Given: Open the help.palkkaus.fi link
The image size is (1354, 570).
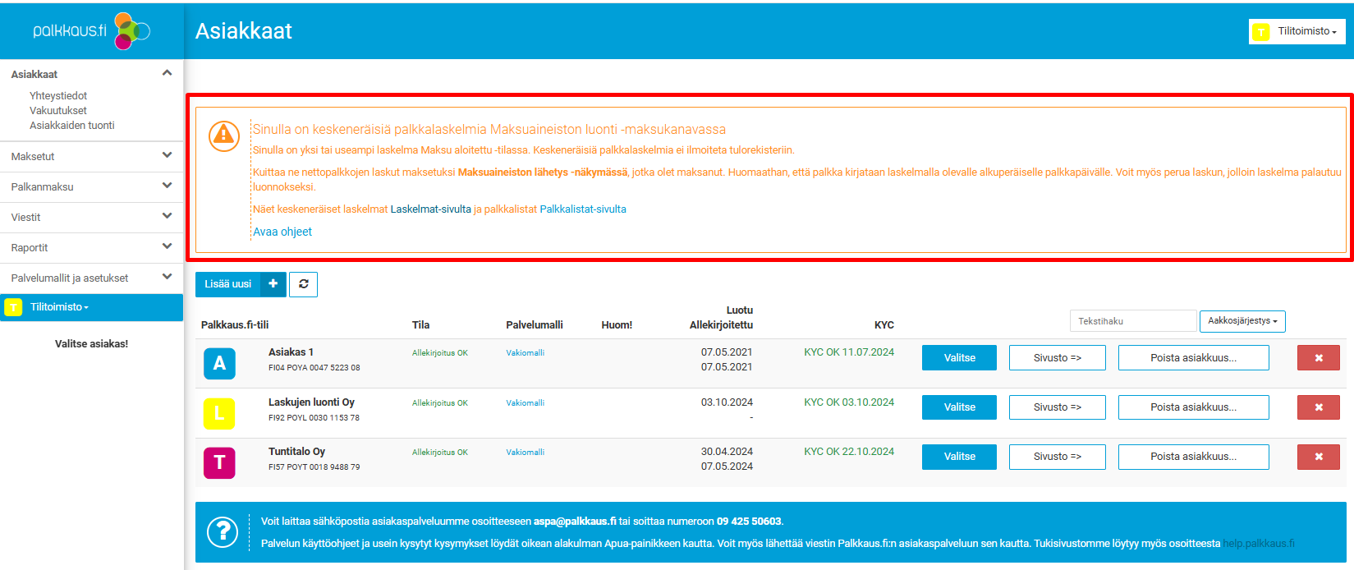Looking at the screenshot, I should point(1259,544).
